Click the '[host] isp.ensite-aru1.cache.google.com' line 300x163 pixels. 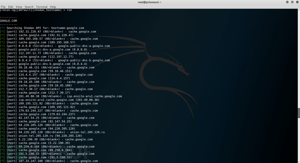tap(50, 100)
